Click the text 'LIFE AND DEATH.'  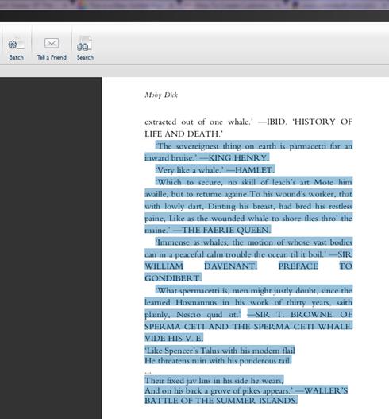183,134
